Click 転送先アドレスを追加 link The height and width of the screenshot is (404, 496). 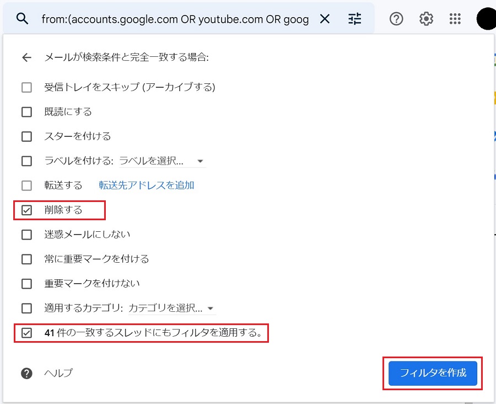pyautogui.click(x=147, y=185)
